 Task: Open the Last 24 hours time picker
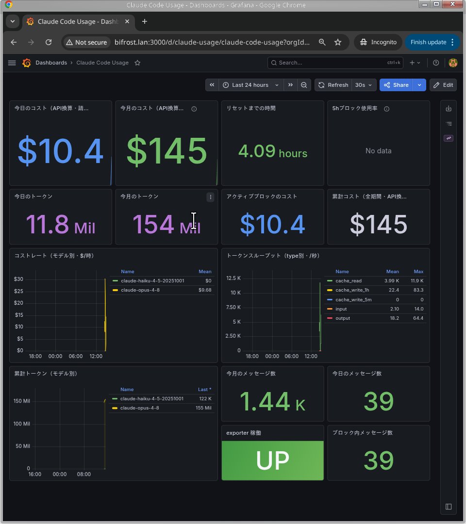tap(250, 85)
